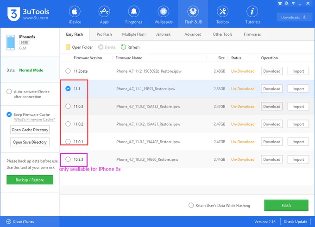Switch to Advanced tab
Image resolution: width=315 pixels, height=227 pixels.
pyautogui.click(x=193, y=34)
